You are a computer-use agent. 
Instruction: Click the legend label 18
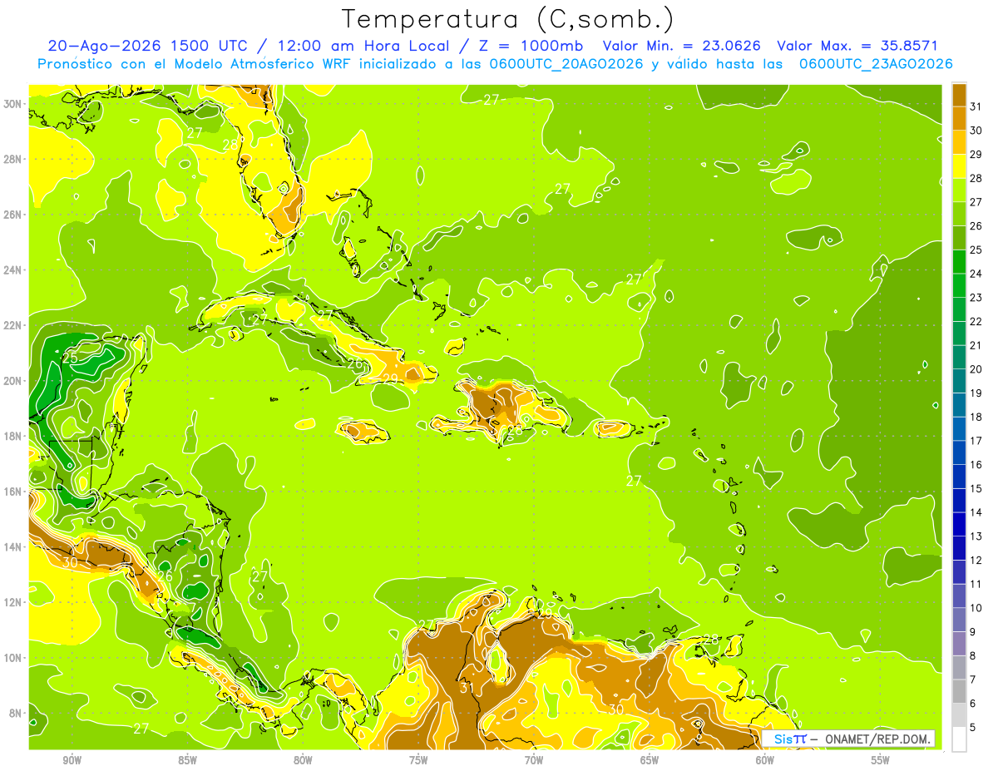coord(976,417)
